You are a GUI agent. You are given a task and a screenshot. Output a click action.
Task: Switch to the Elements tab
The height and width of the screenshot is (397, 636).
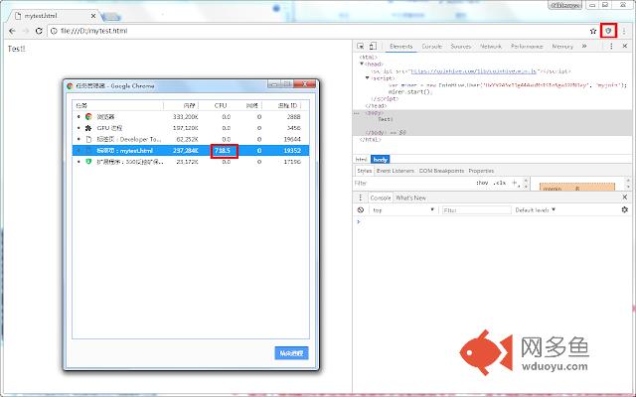(x=401, y=47)
